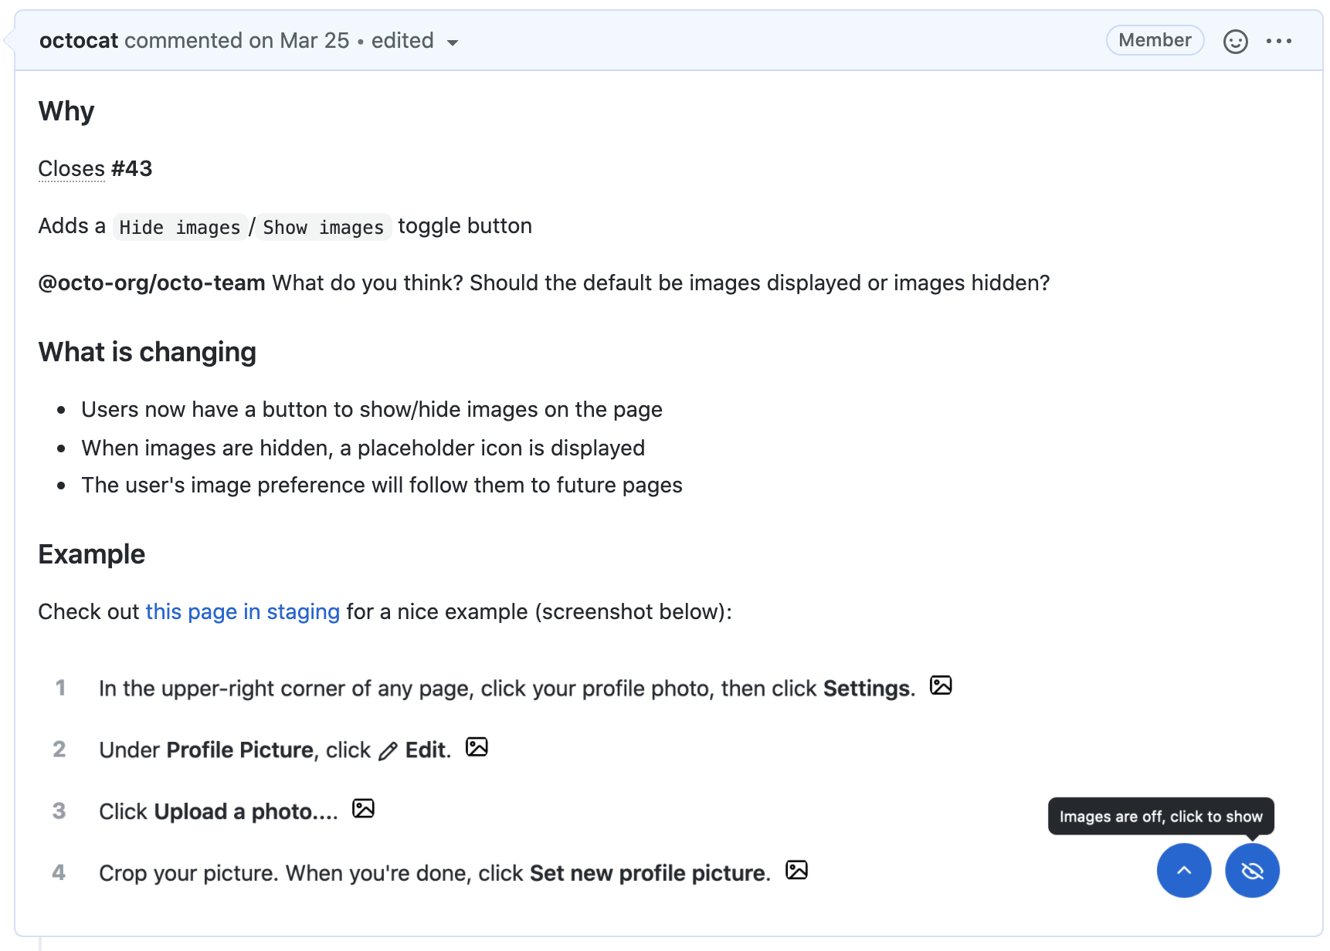1330x951 pixels.
Task: Click the image placeholder in the crop step
Action: 798,870
